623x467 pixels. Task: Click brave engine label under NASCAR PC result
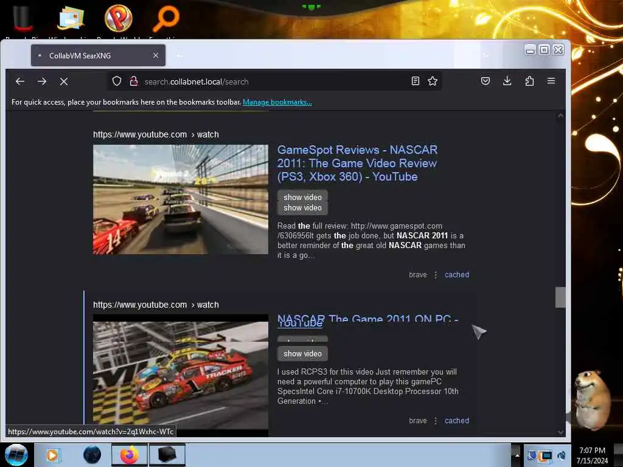pos(417,421)
